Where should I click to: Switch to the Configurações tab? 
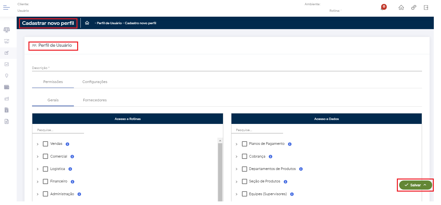(x=95, y=82)
